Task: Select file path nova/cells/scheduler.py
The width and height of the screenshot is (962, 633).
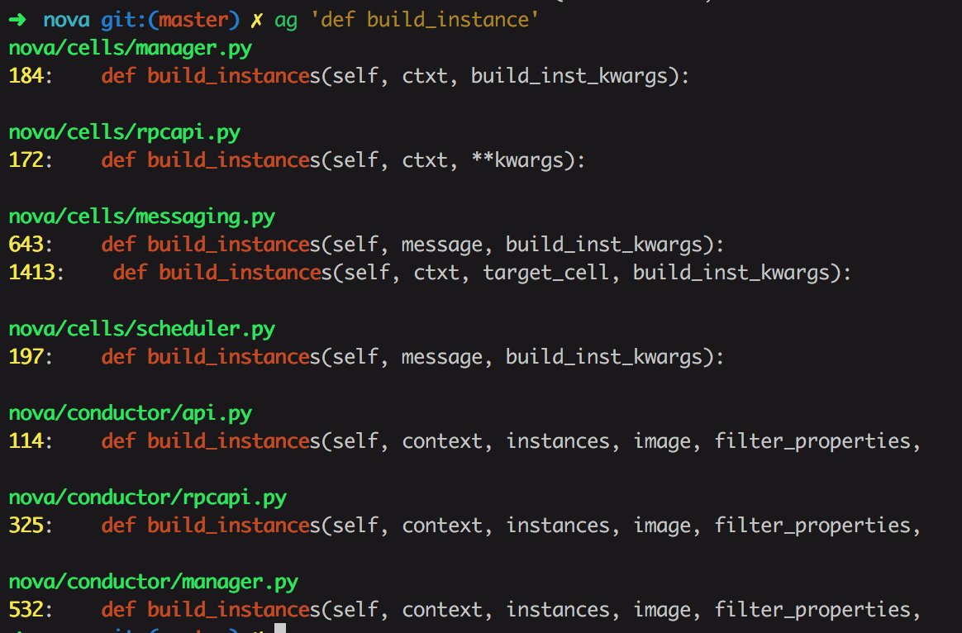Action: coord(141,329)
